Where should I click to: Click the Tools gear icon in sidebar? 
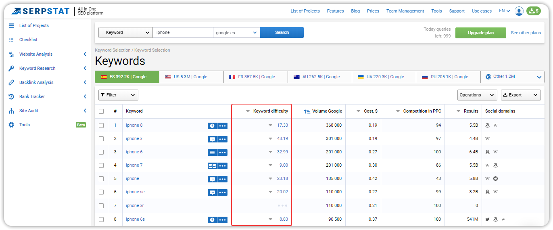tap(11, 125)
